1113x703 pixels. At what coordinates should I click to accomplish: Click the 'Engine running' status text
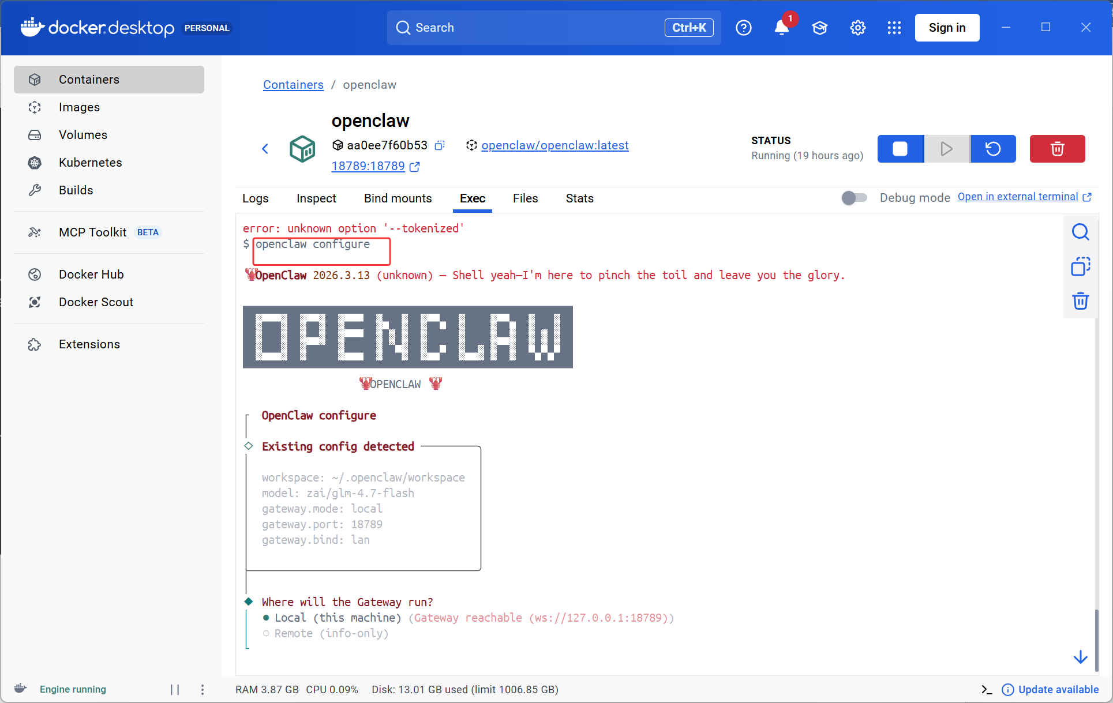pyautogui.click(x=73, y=690)
